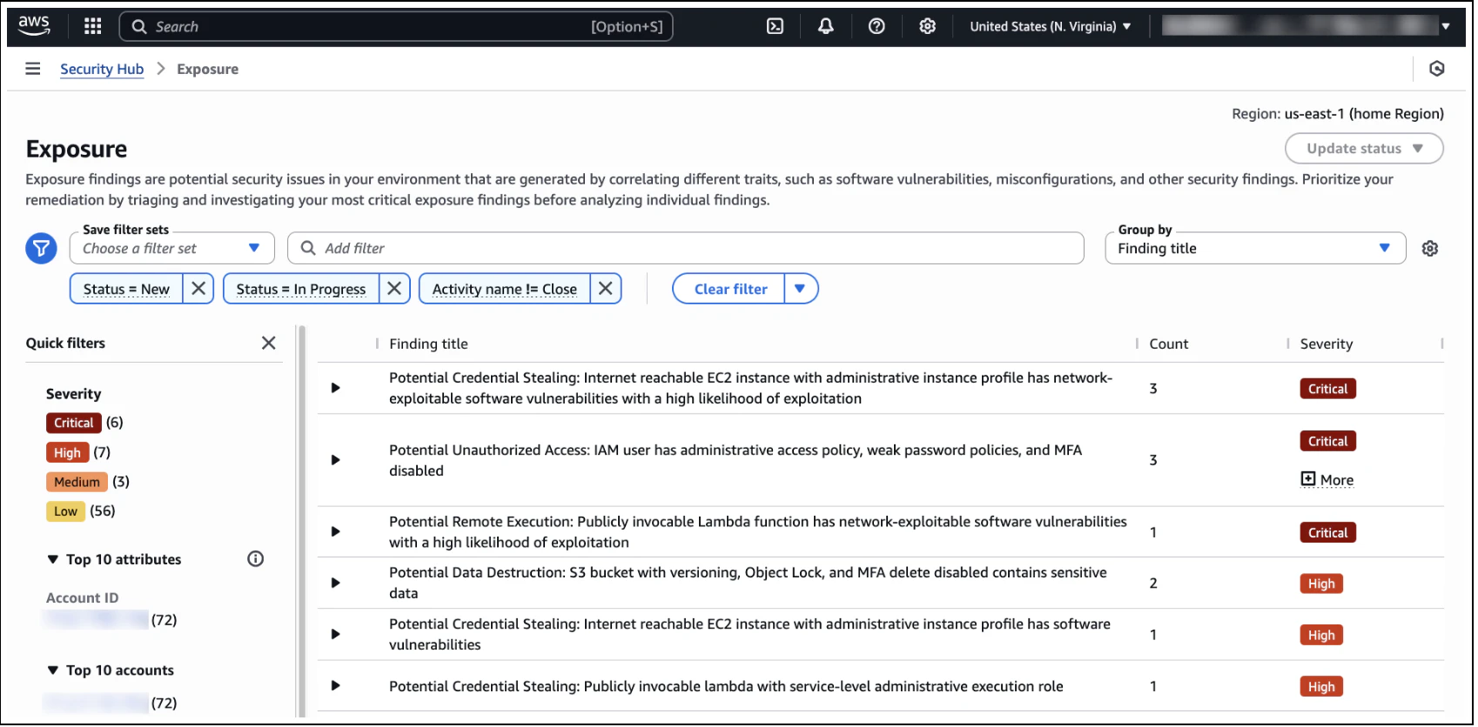Select the blurred Account ID value under Top 10 attributes
Screen dimensions: 1478x727
tap(97, 621)
